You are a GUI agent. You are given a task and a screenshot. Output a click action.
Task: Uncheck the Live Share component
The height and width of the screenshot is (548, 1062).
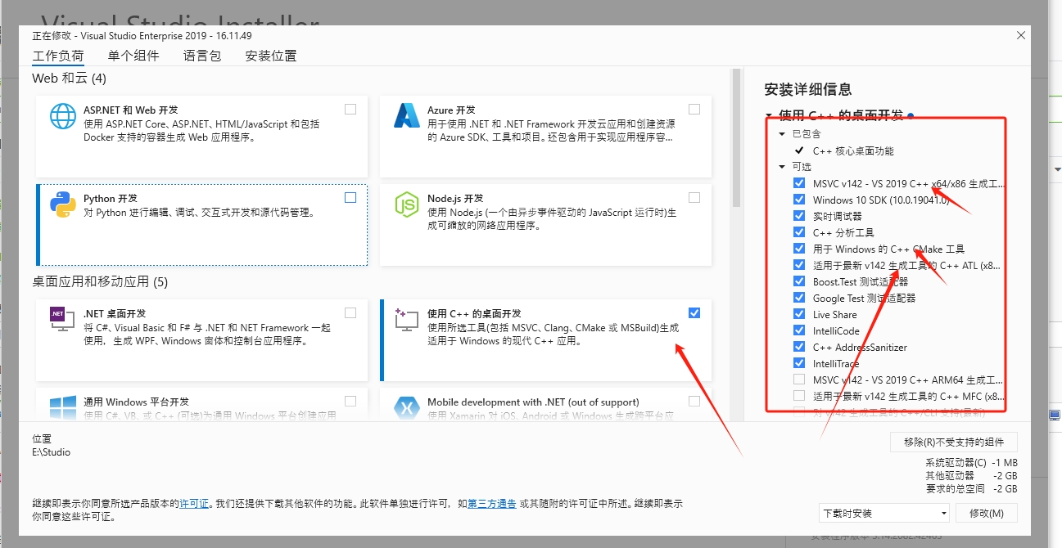pyautogui.click(x=799, y=314)
